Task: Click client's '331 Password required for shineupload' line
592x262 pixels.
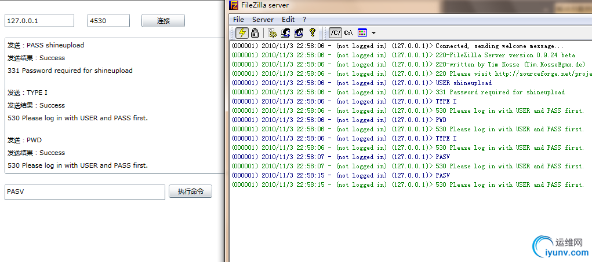Action: click(x=70, y=71)
